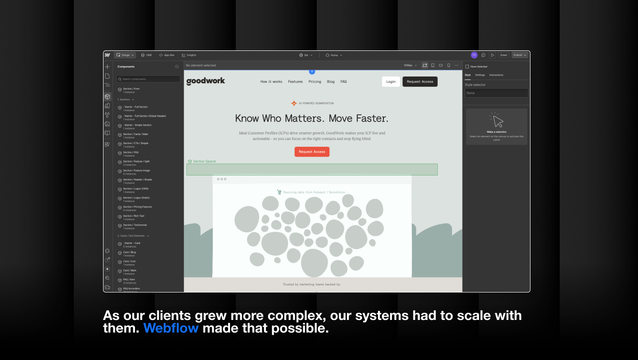Open the Apps panel
The image size is (638, 360).
point(108,144)
